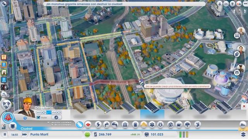Close the roads palette with red X
248x139 pixels.
[x=244, y=107]
